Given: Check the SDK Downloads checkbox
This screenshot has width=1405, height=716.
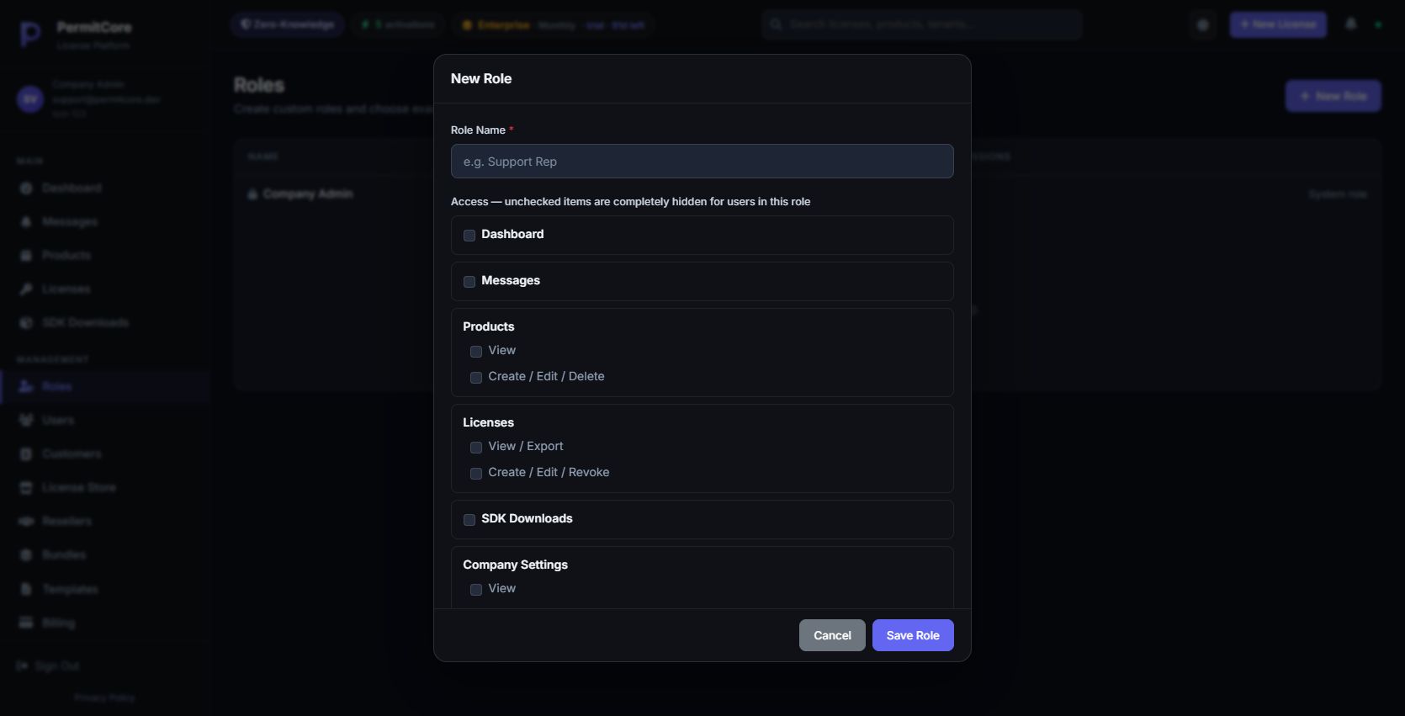Looking at the screenshot, I should point(469,519).
